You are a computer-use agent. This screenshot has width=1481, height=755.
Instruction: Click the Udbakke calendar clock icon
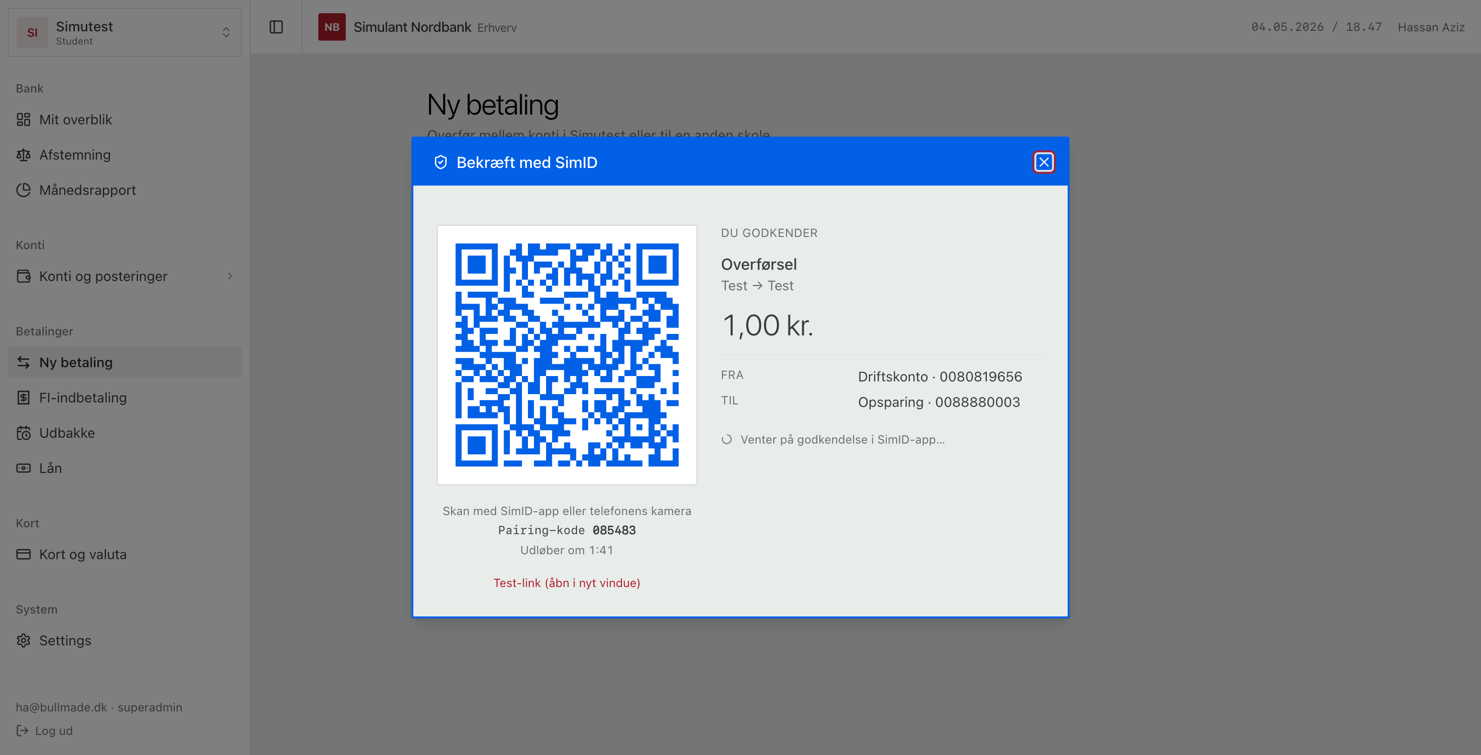tap(24, 433)
